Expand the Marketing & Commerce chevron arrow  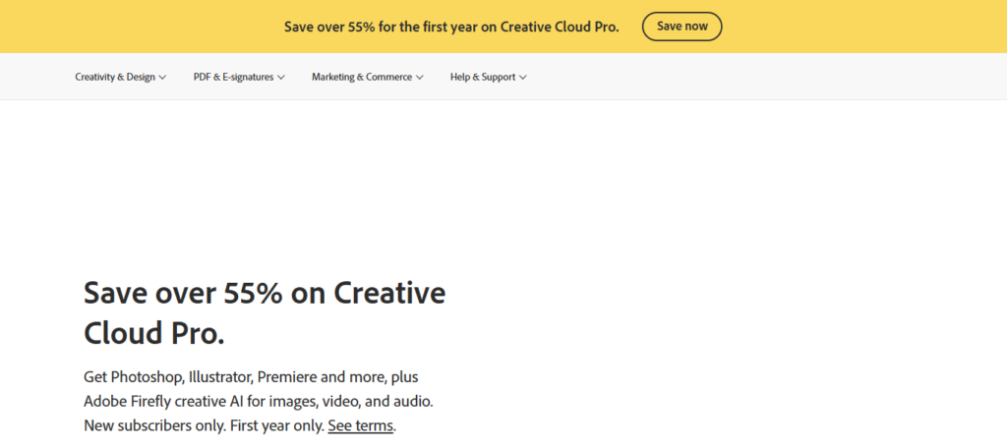(420, 78)
